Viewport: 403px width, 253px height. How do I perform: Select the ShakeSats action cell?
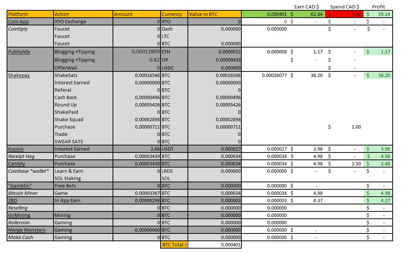tap(83, 75)
